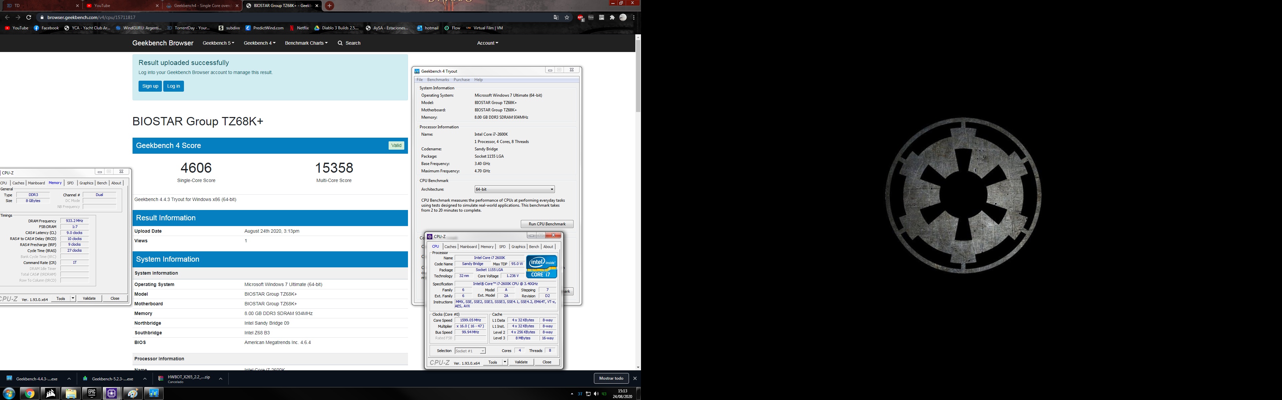The height and width of the screenshot is (400, 1282).
Task: Open a new browser tab with plus button
Action: pos(329,5)
